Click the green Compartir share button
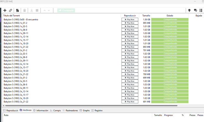 pos(66,10)
